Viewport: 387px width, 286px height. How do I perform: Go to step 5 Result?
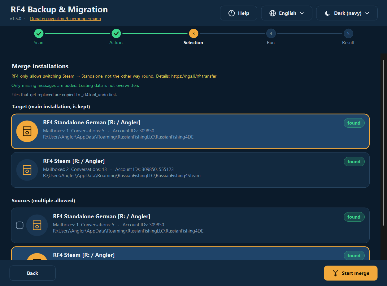pos(348,33)
